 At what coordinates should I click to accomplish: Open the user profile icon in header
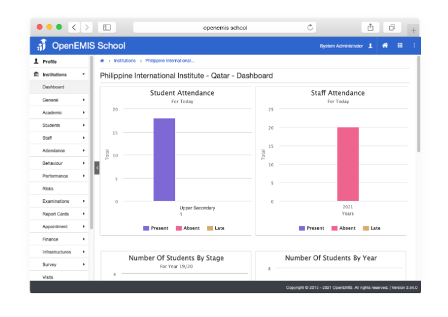[370, 46]
